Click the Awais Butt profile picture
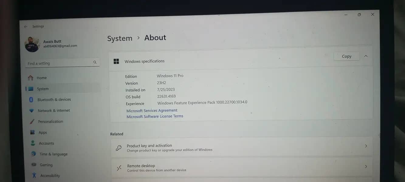This screenshot has width=405, height=182. [32, 45]
